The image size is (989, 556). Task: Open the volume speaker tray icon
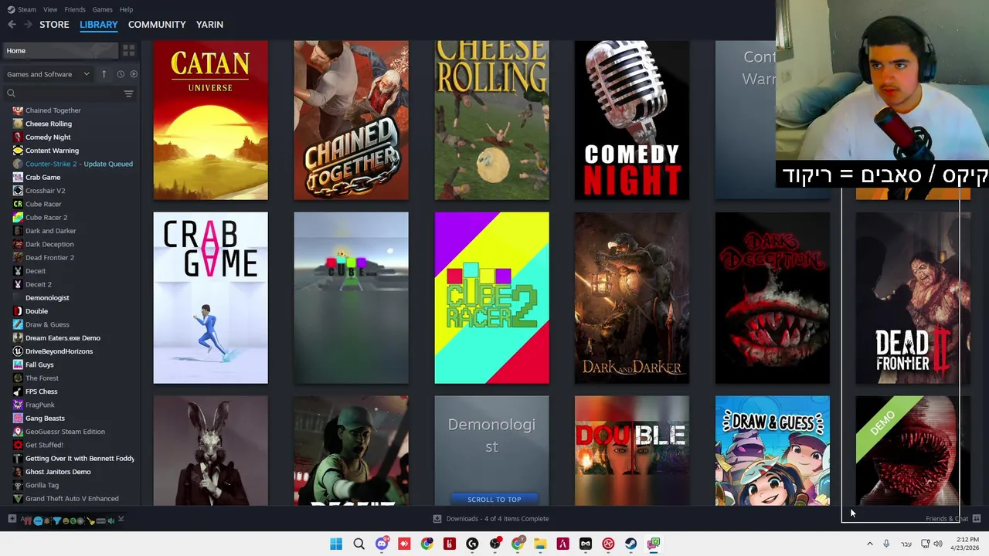pos(938,544)
